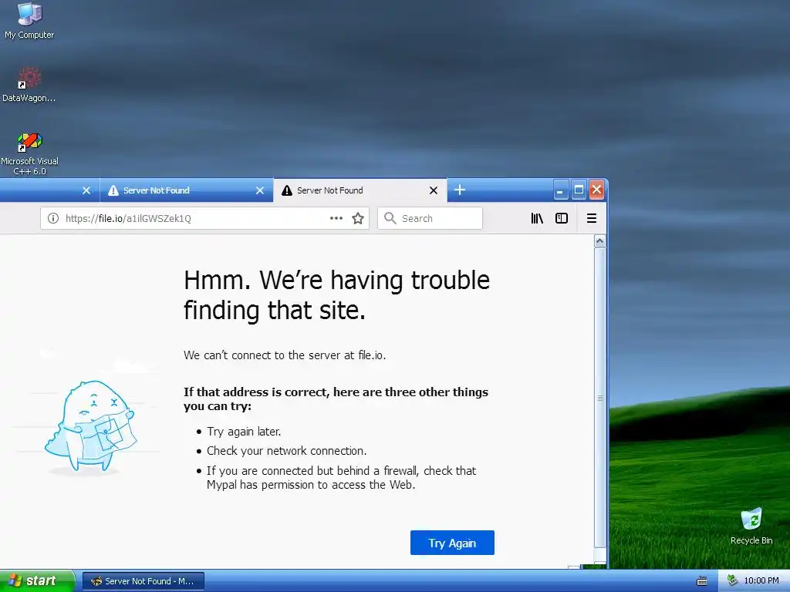Open page actions three-dot menu
Screen dimensions: 790x592
336,218
